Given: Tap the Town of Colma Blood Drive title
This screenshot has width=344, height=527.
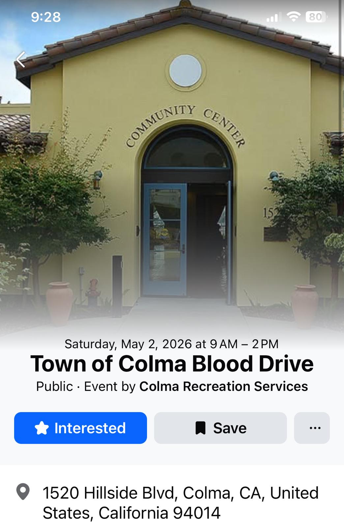Looking at the screenshot, I should coord(172,364).
